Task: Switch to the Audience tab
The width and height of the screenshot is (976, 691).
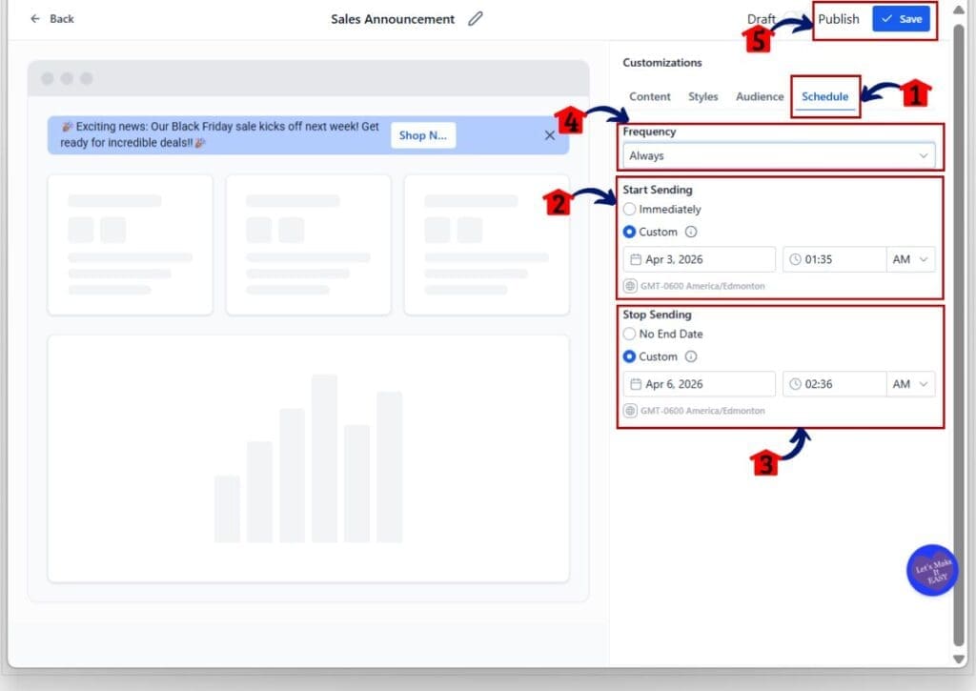Action: (760, 96)
